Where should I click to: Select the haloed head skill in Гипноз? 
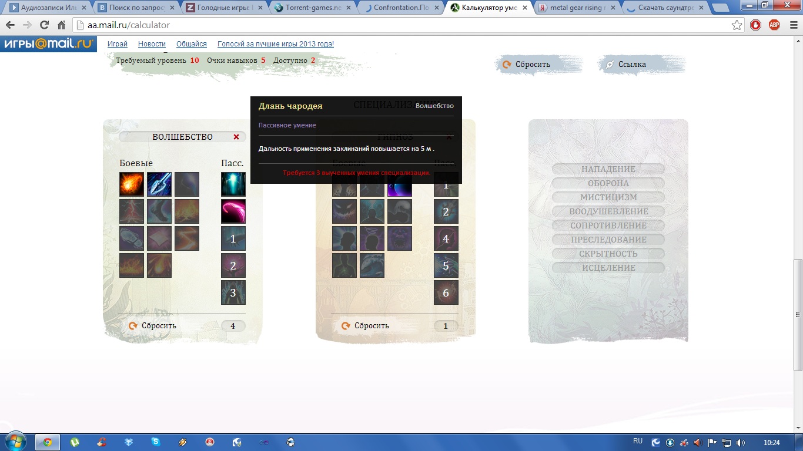coord(372,238)
